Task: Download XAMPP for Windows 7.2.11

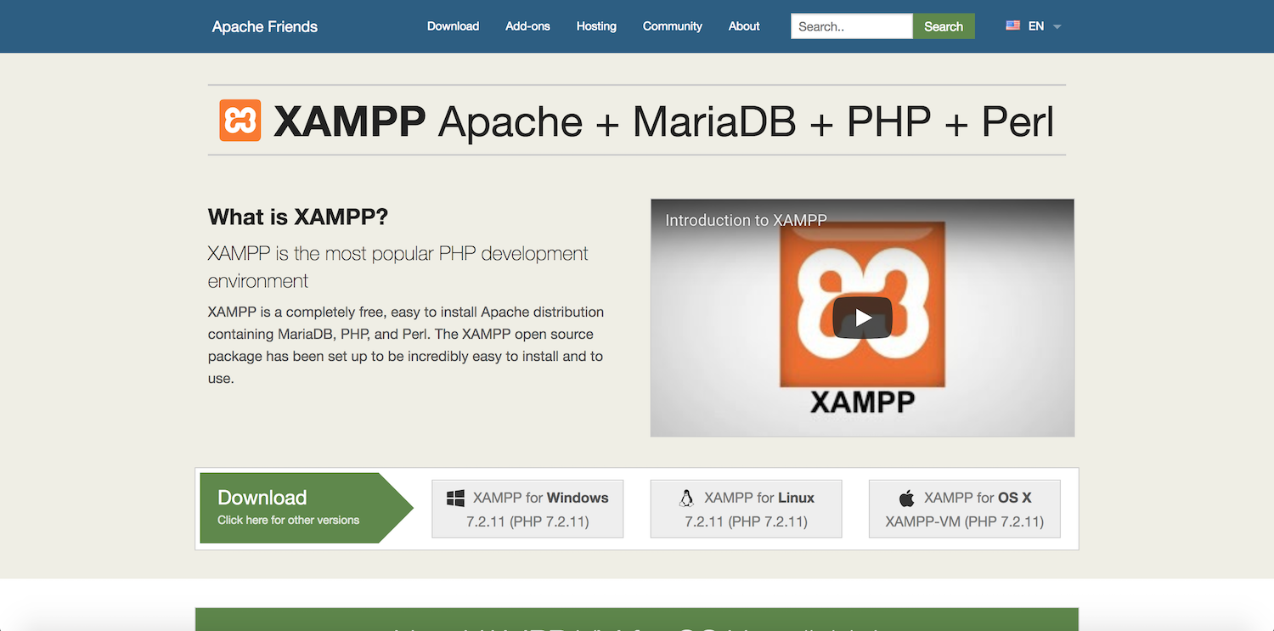Action: [527, 509]
